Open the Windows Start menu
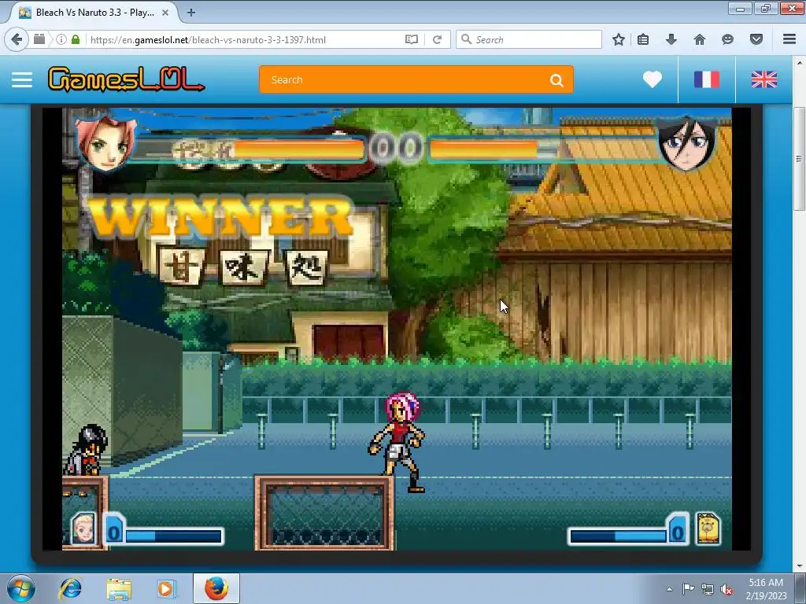 click(x=20, y=588)
